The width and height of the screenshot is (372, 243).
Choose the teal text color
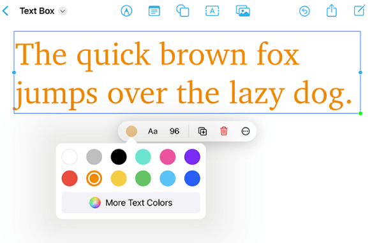(x=143, y=156)
